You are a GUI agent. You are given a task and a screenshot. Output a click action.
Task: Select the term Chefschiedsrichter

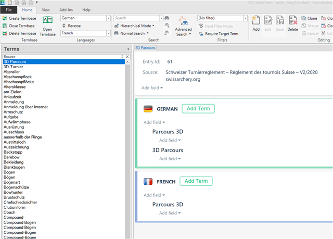click(x=20, y=202)
